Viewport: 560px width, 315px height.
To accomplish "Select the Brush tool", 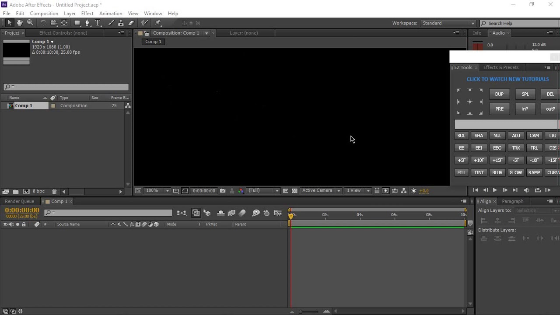I will click(111, 23).
